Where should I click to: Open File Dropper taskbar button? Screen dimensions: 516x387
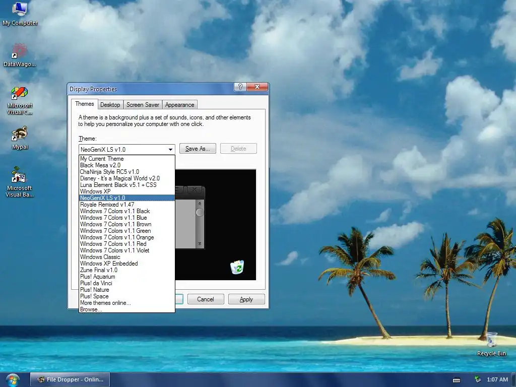tap(70, 380)
